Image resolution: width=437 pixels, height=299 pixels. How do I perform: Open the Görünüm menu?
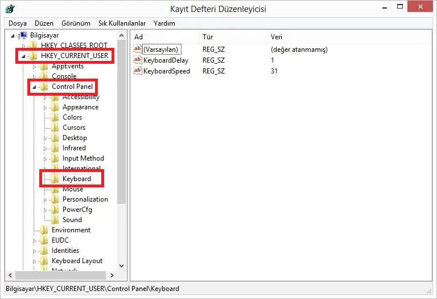click(76, 23)
